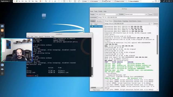Screen dimensions: 173x97
Task: Click VMware library toggle icon left of File
Action: pyautogui.click(x=17, y=1)
